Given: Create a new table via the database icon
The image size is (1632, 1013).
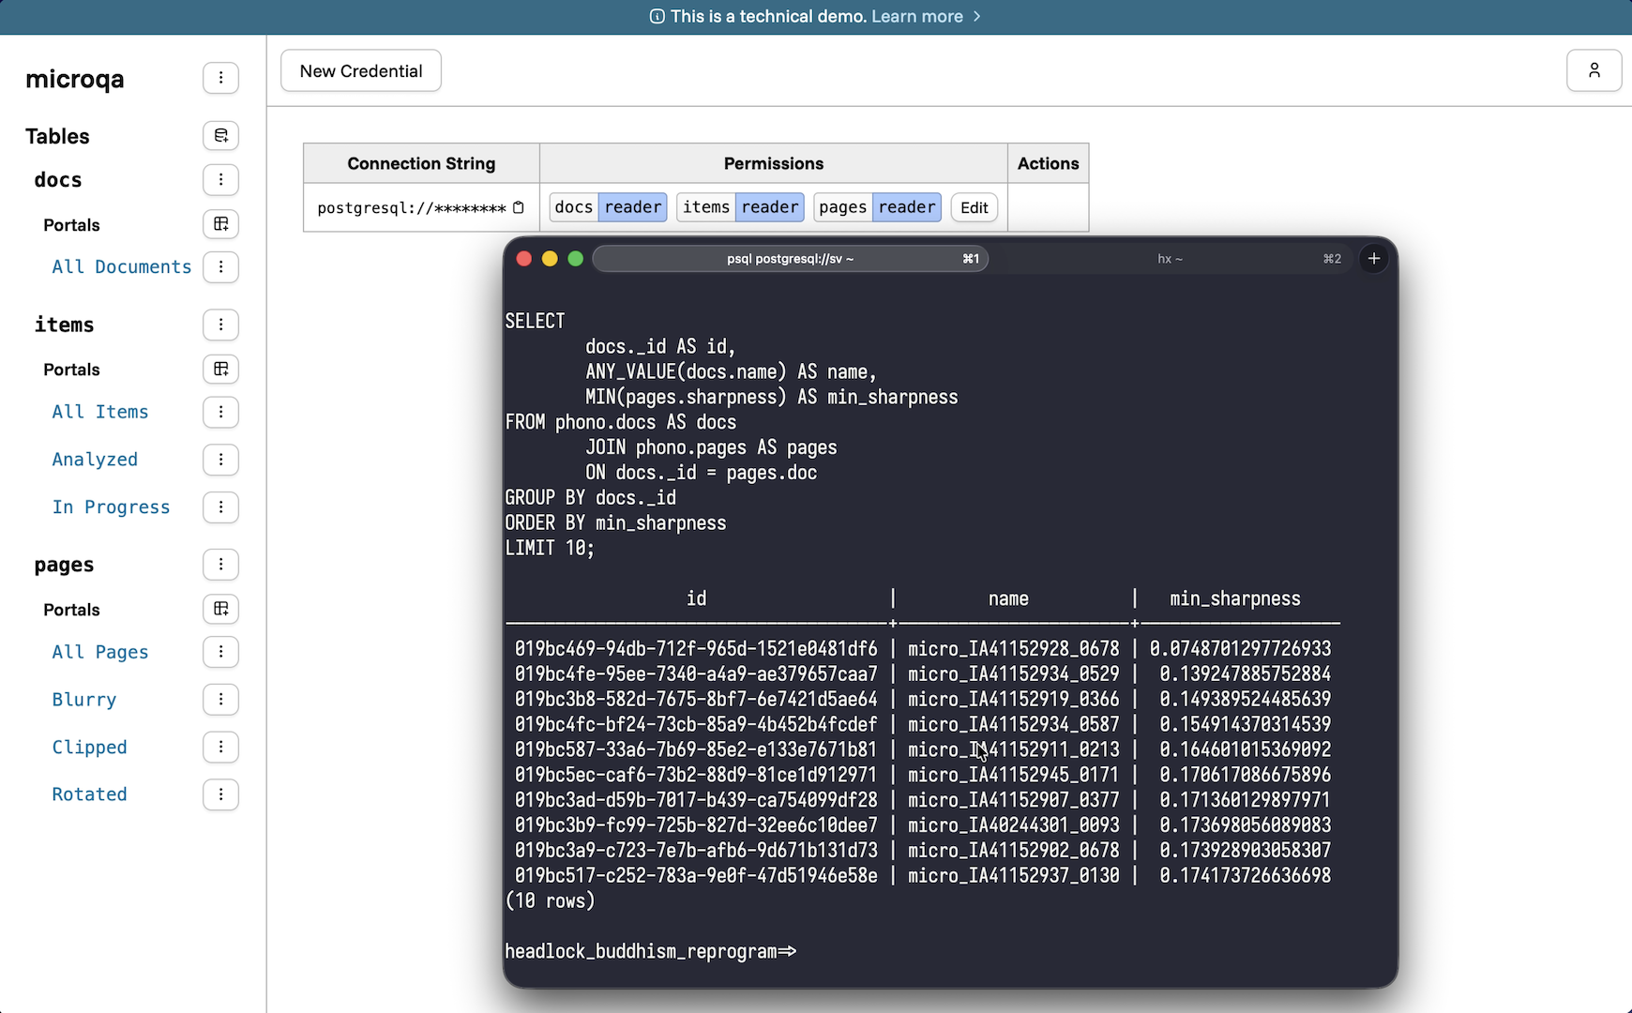Looking at the screenshot, I should pyautogui.click(x=220, y=135).
